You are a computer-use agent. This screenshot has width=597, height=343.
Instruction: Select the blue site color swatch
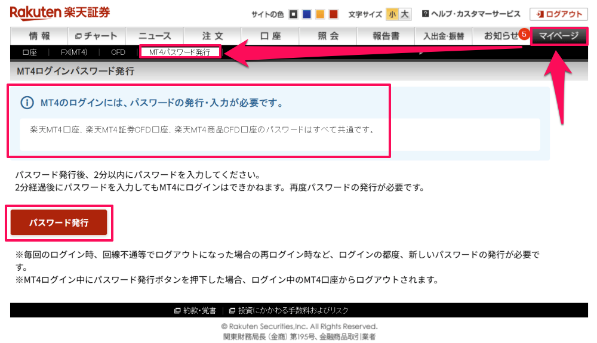[x=306, y=14]
